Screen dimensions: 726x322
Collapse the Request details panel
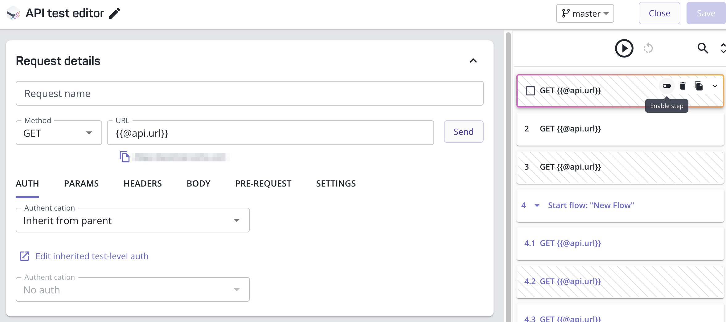click(x=473, y=61)
